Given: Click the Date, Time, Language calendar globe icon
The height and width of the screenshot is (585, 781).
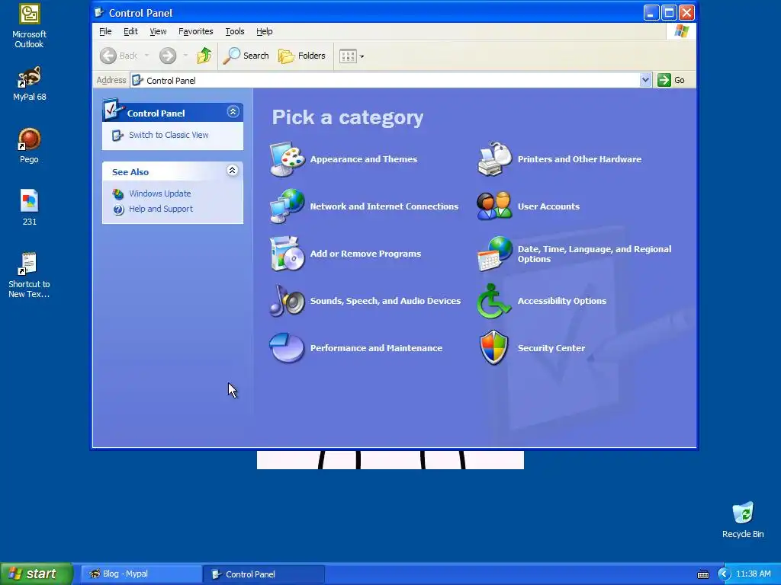Looking at the screenshot, I should [x=494, y=254].
